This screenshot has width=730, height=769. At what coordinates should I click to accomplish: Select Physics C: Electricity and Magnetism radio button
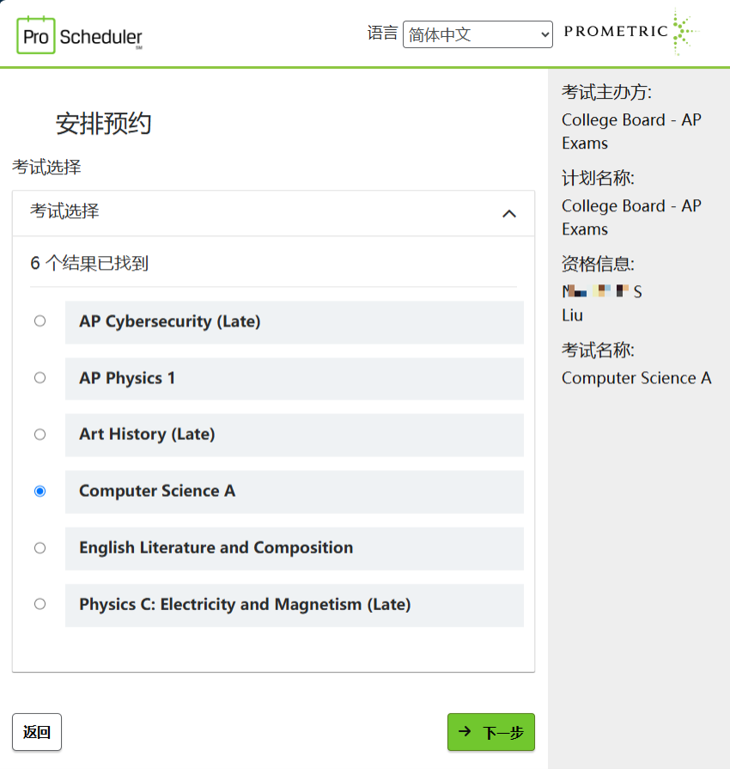(40, 604)
